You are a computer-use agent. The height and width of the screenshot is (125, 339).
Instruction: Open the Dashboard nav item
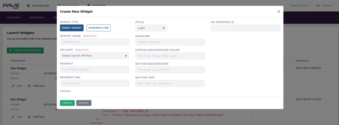(x=38, y=6)
